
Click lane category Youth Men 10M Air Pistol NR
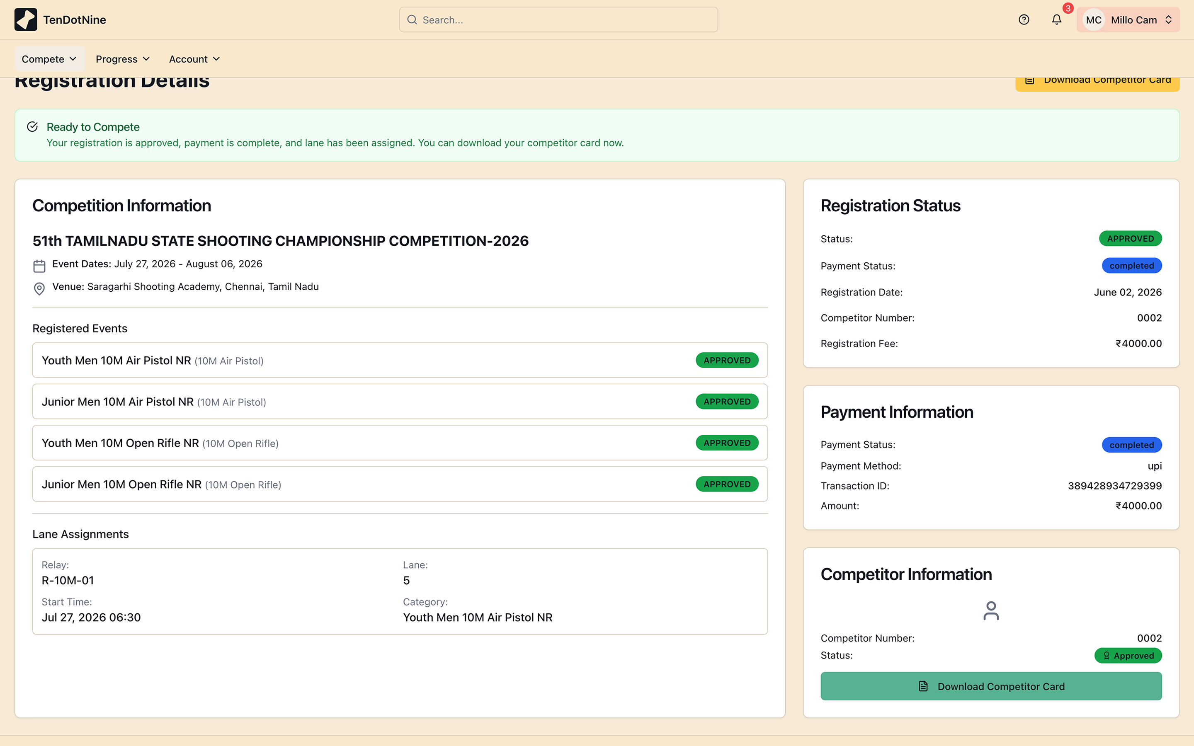(x=478, y=617)
